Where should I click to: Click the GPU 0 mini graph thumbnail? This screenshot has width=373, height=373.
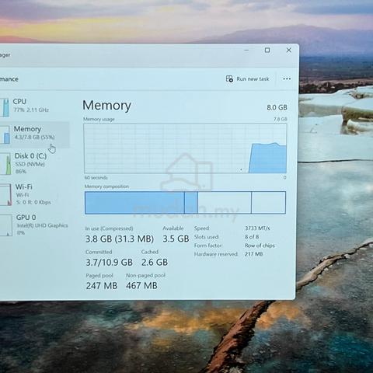coord(5,225)
